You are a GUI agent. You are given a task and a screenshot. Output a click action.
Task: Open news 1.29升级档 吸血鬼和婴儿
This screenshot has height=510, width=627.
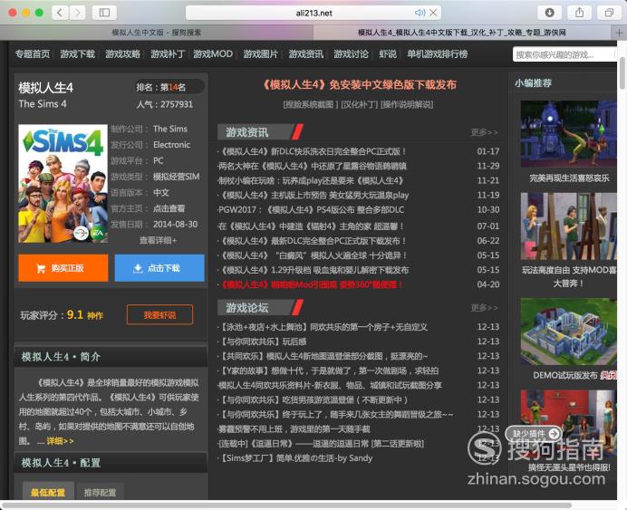click(314, 270)
